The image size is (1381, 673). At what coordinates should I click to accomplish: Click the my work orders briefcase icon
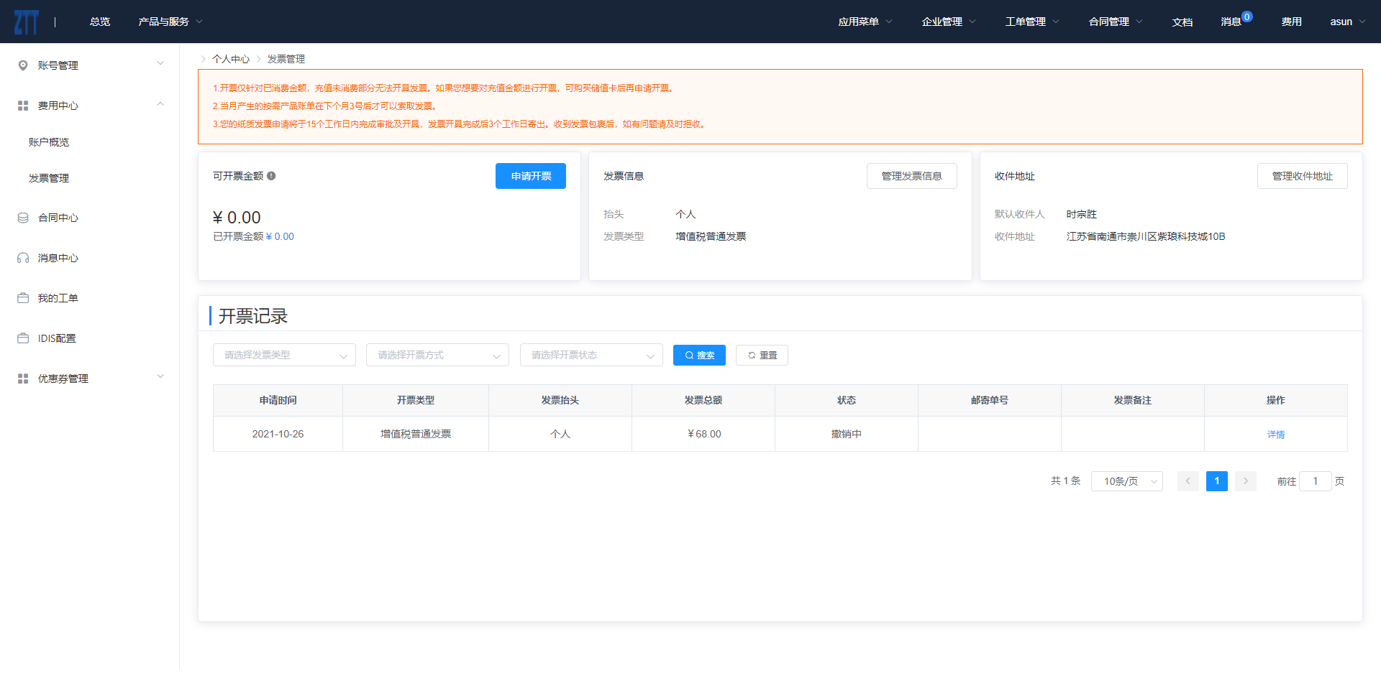pos(23,298)
